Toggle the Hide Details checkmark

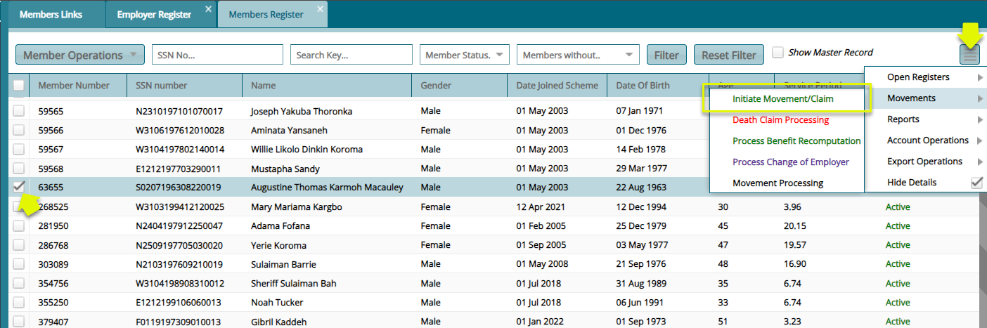976,183
